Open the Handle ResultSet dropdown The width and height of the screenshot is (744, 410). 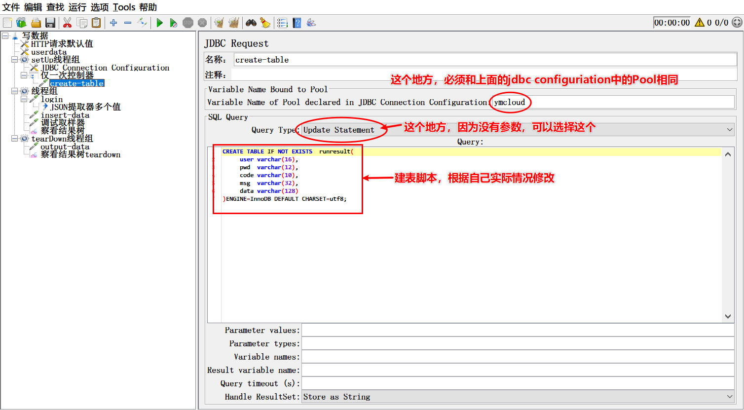point(517,397)
